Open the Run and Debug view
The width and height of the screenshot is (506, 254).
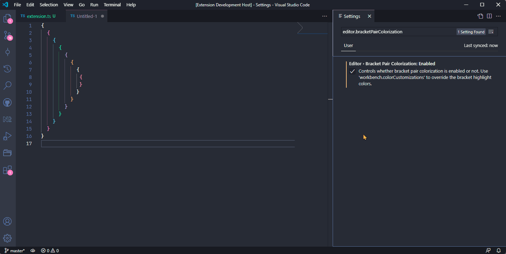[7, 136]
